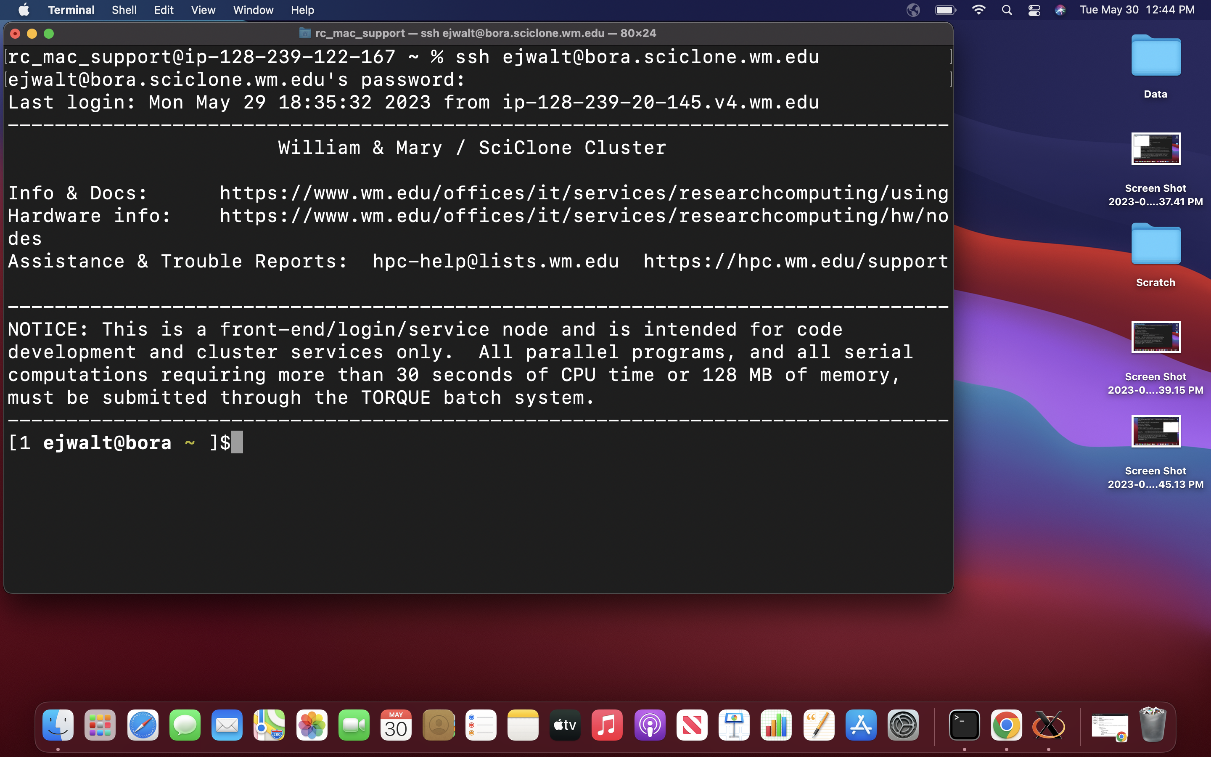Select the Scratch folder on desktop

coord(1155,245)
